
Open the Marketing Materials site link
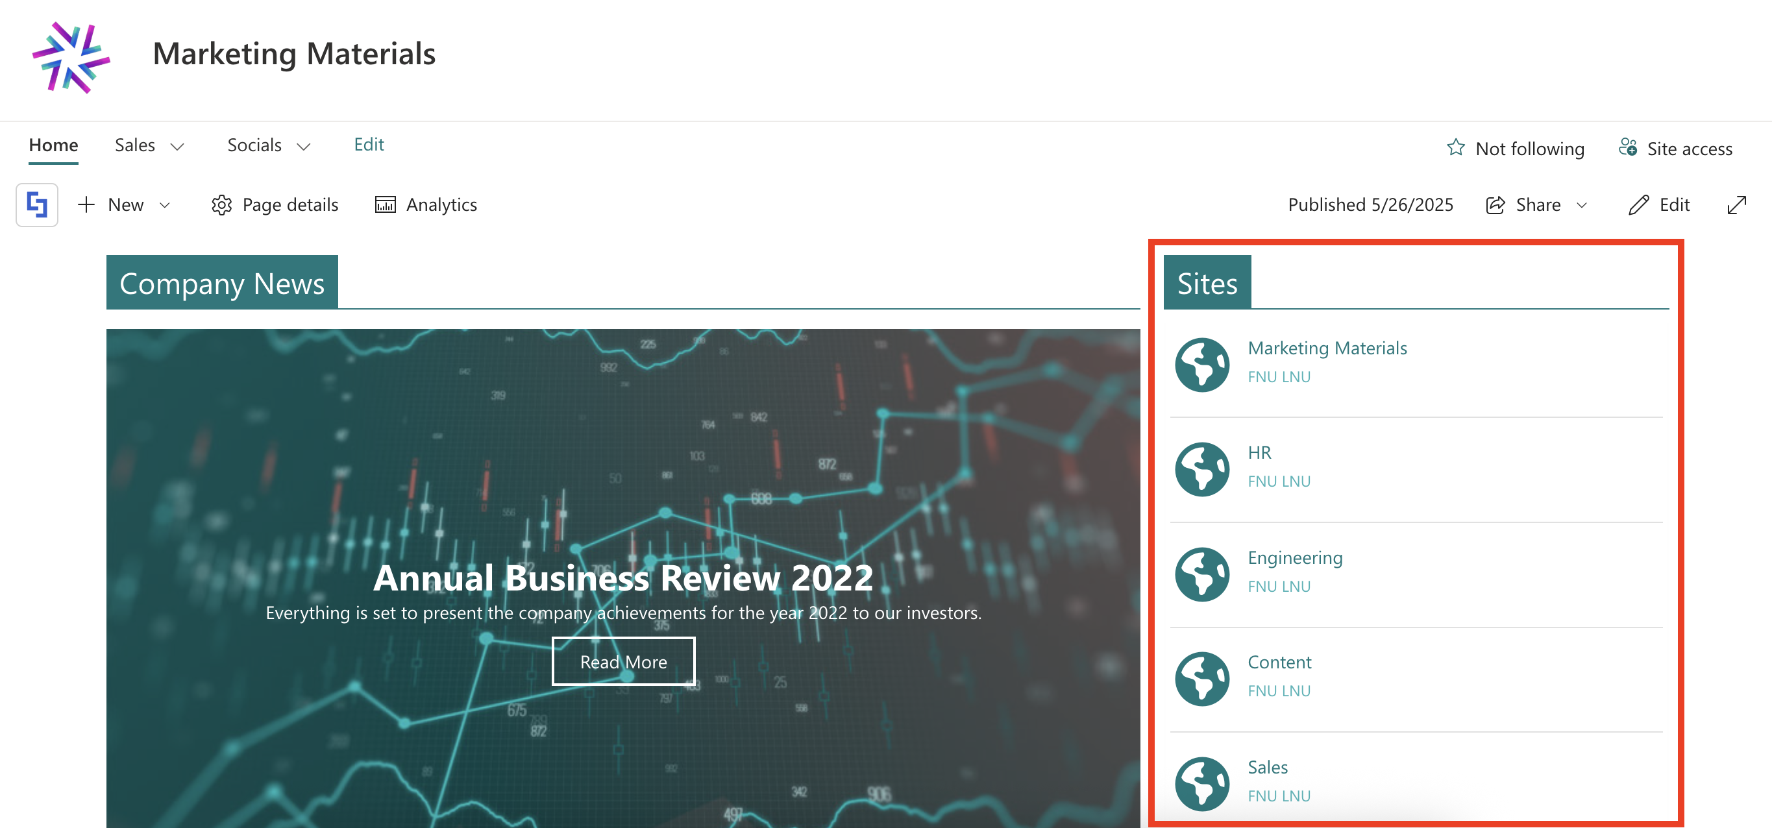[1326, 348]
